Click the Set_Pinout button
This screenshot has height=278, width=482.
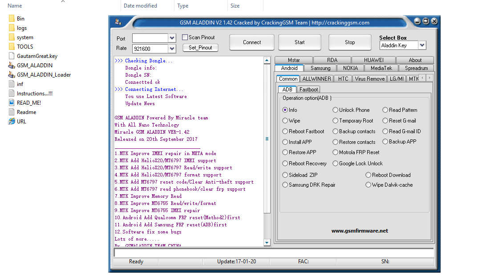200,48
